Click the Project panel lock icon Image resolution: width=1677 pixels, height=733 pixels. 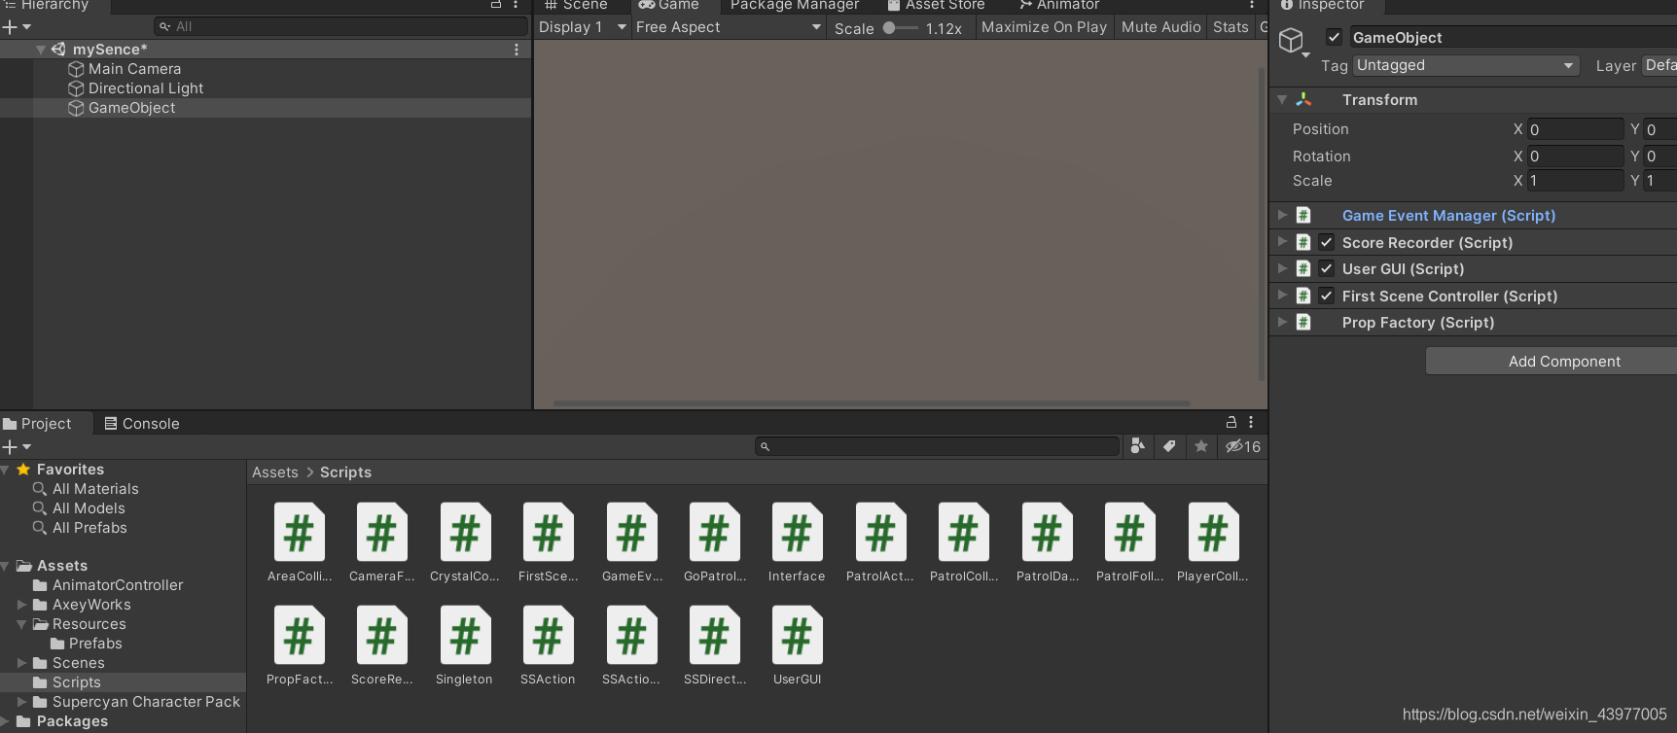point(1231,422)
